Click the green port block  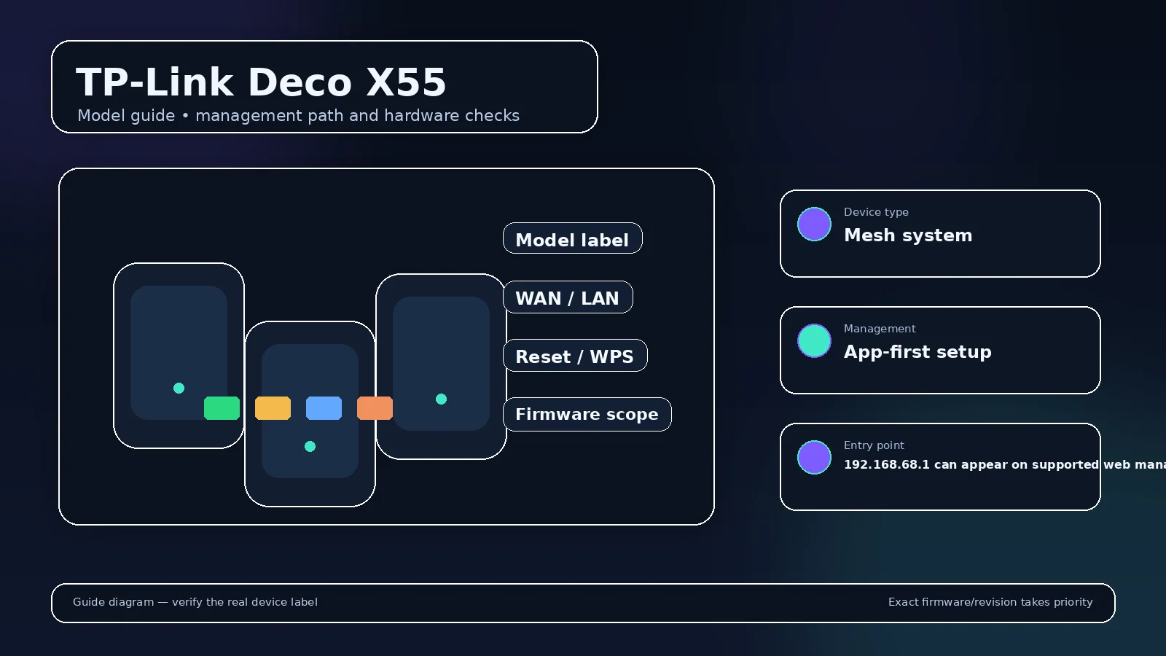click(222, 408)
